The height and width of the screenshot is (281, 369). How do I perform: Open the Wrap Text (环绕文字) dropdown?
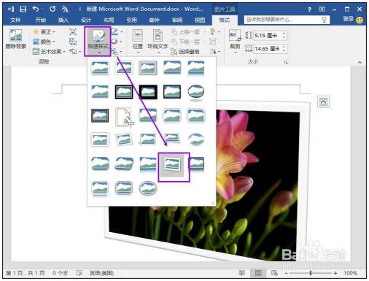[158, 42]
